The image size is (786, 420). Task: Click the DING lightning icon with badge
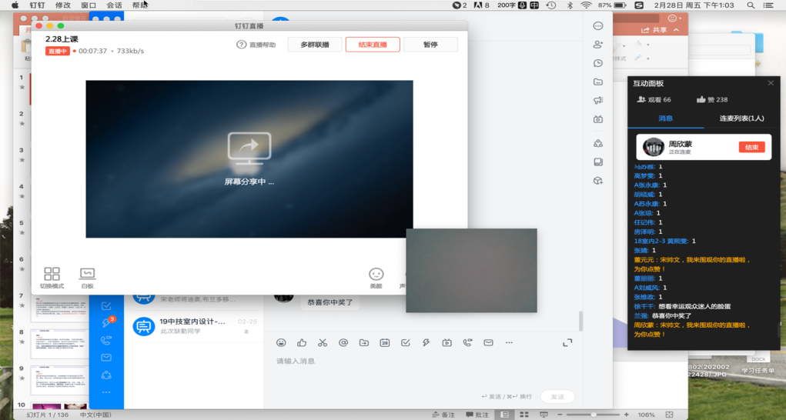(106, 322)
